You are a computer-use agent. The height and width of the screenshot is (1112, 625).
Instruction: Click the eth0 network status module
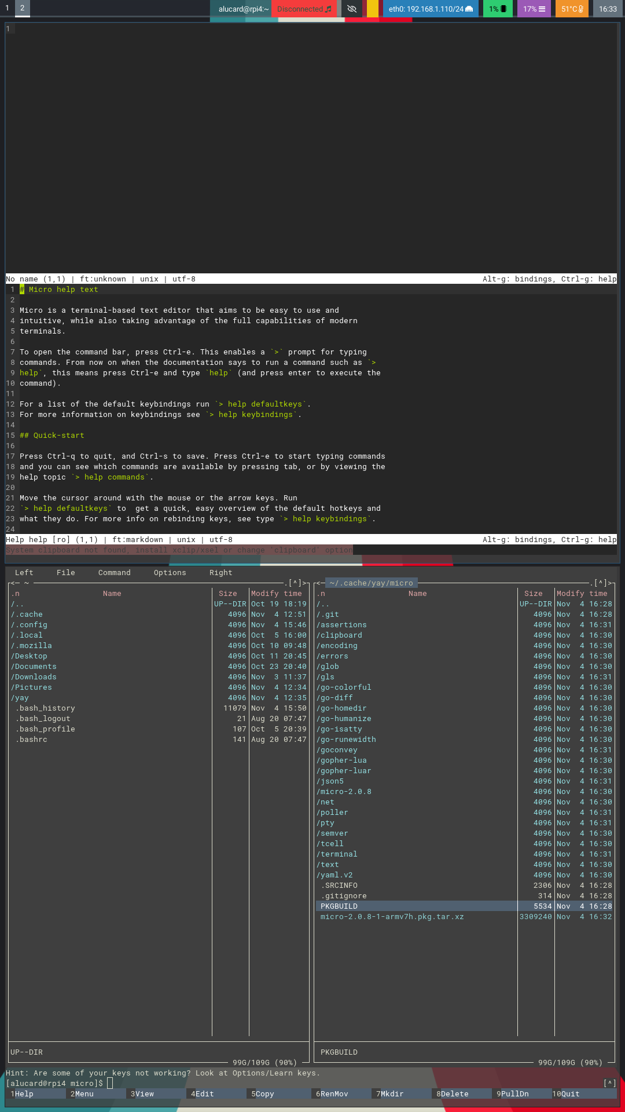[x=431, y=9]
